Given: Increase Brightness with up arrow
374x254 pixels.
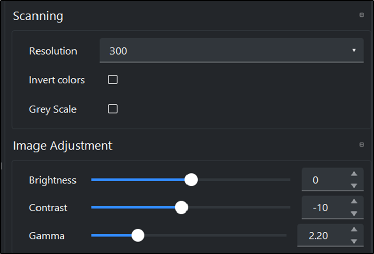Looking at the screenshot, I should coord(354,174).
